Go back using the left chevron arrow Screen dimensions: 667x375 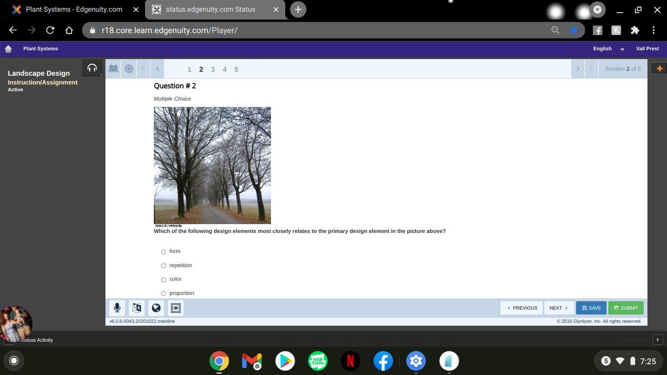(157, 69)
